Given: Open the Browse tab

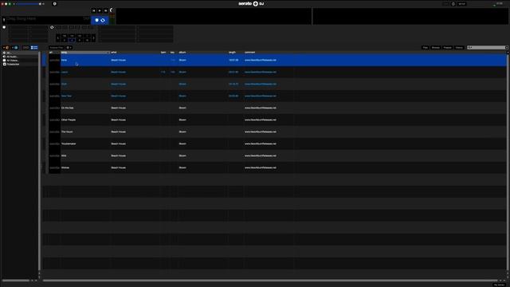Looking at the screenshot, I should point(436,48).
